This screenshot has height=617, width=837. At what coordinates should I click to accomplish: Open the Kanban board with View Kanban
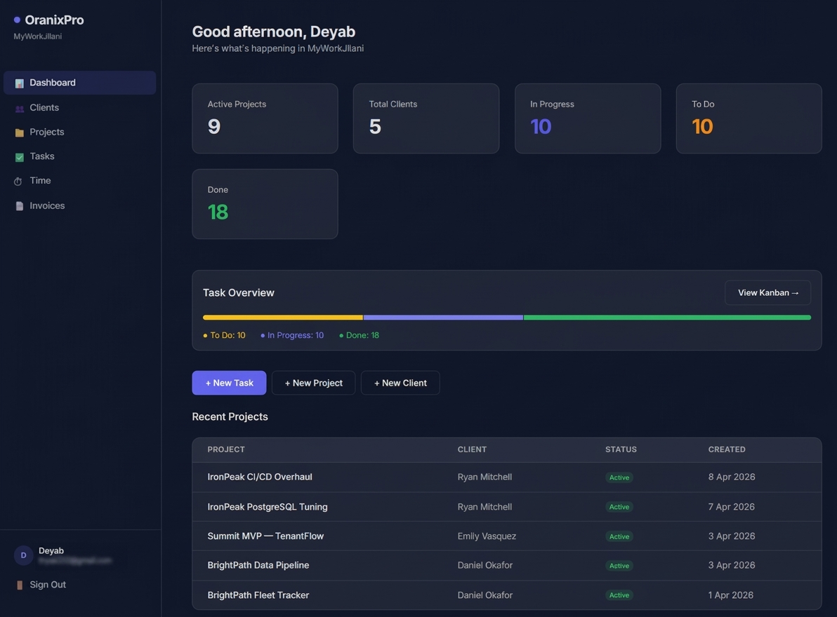tap(767, 292)
